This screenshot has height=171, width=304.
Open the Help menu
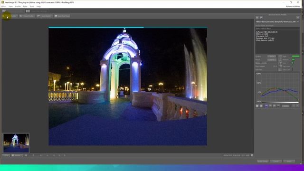click(39, 6)
